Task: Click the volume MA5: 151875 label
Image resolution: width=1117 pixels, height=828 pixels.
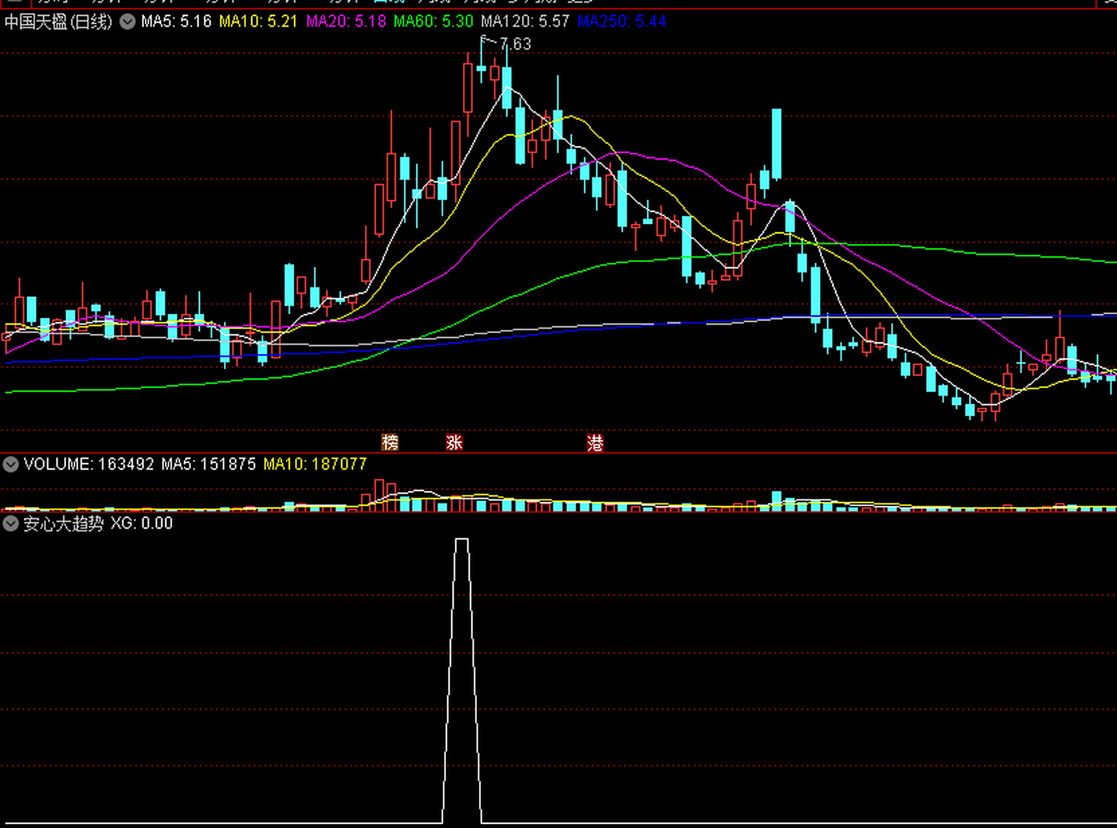Action: coord(208,464)
